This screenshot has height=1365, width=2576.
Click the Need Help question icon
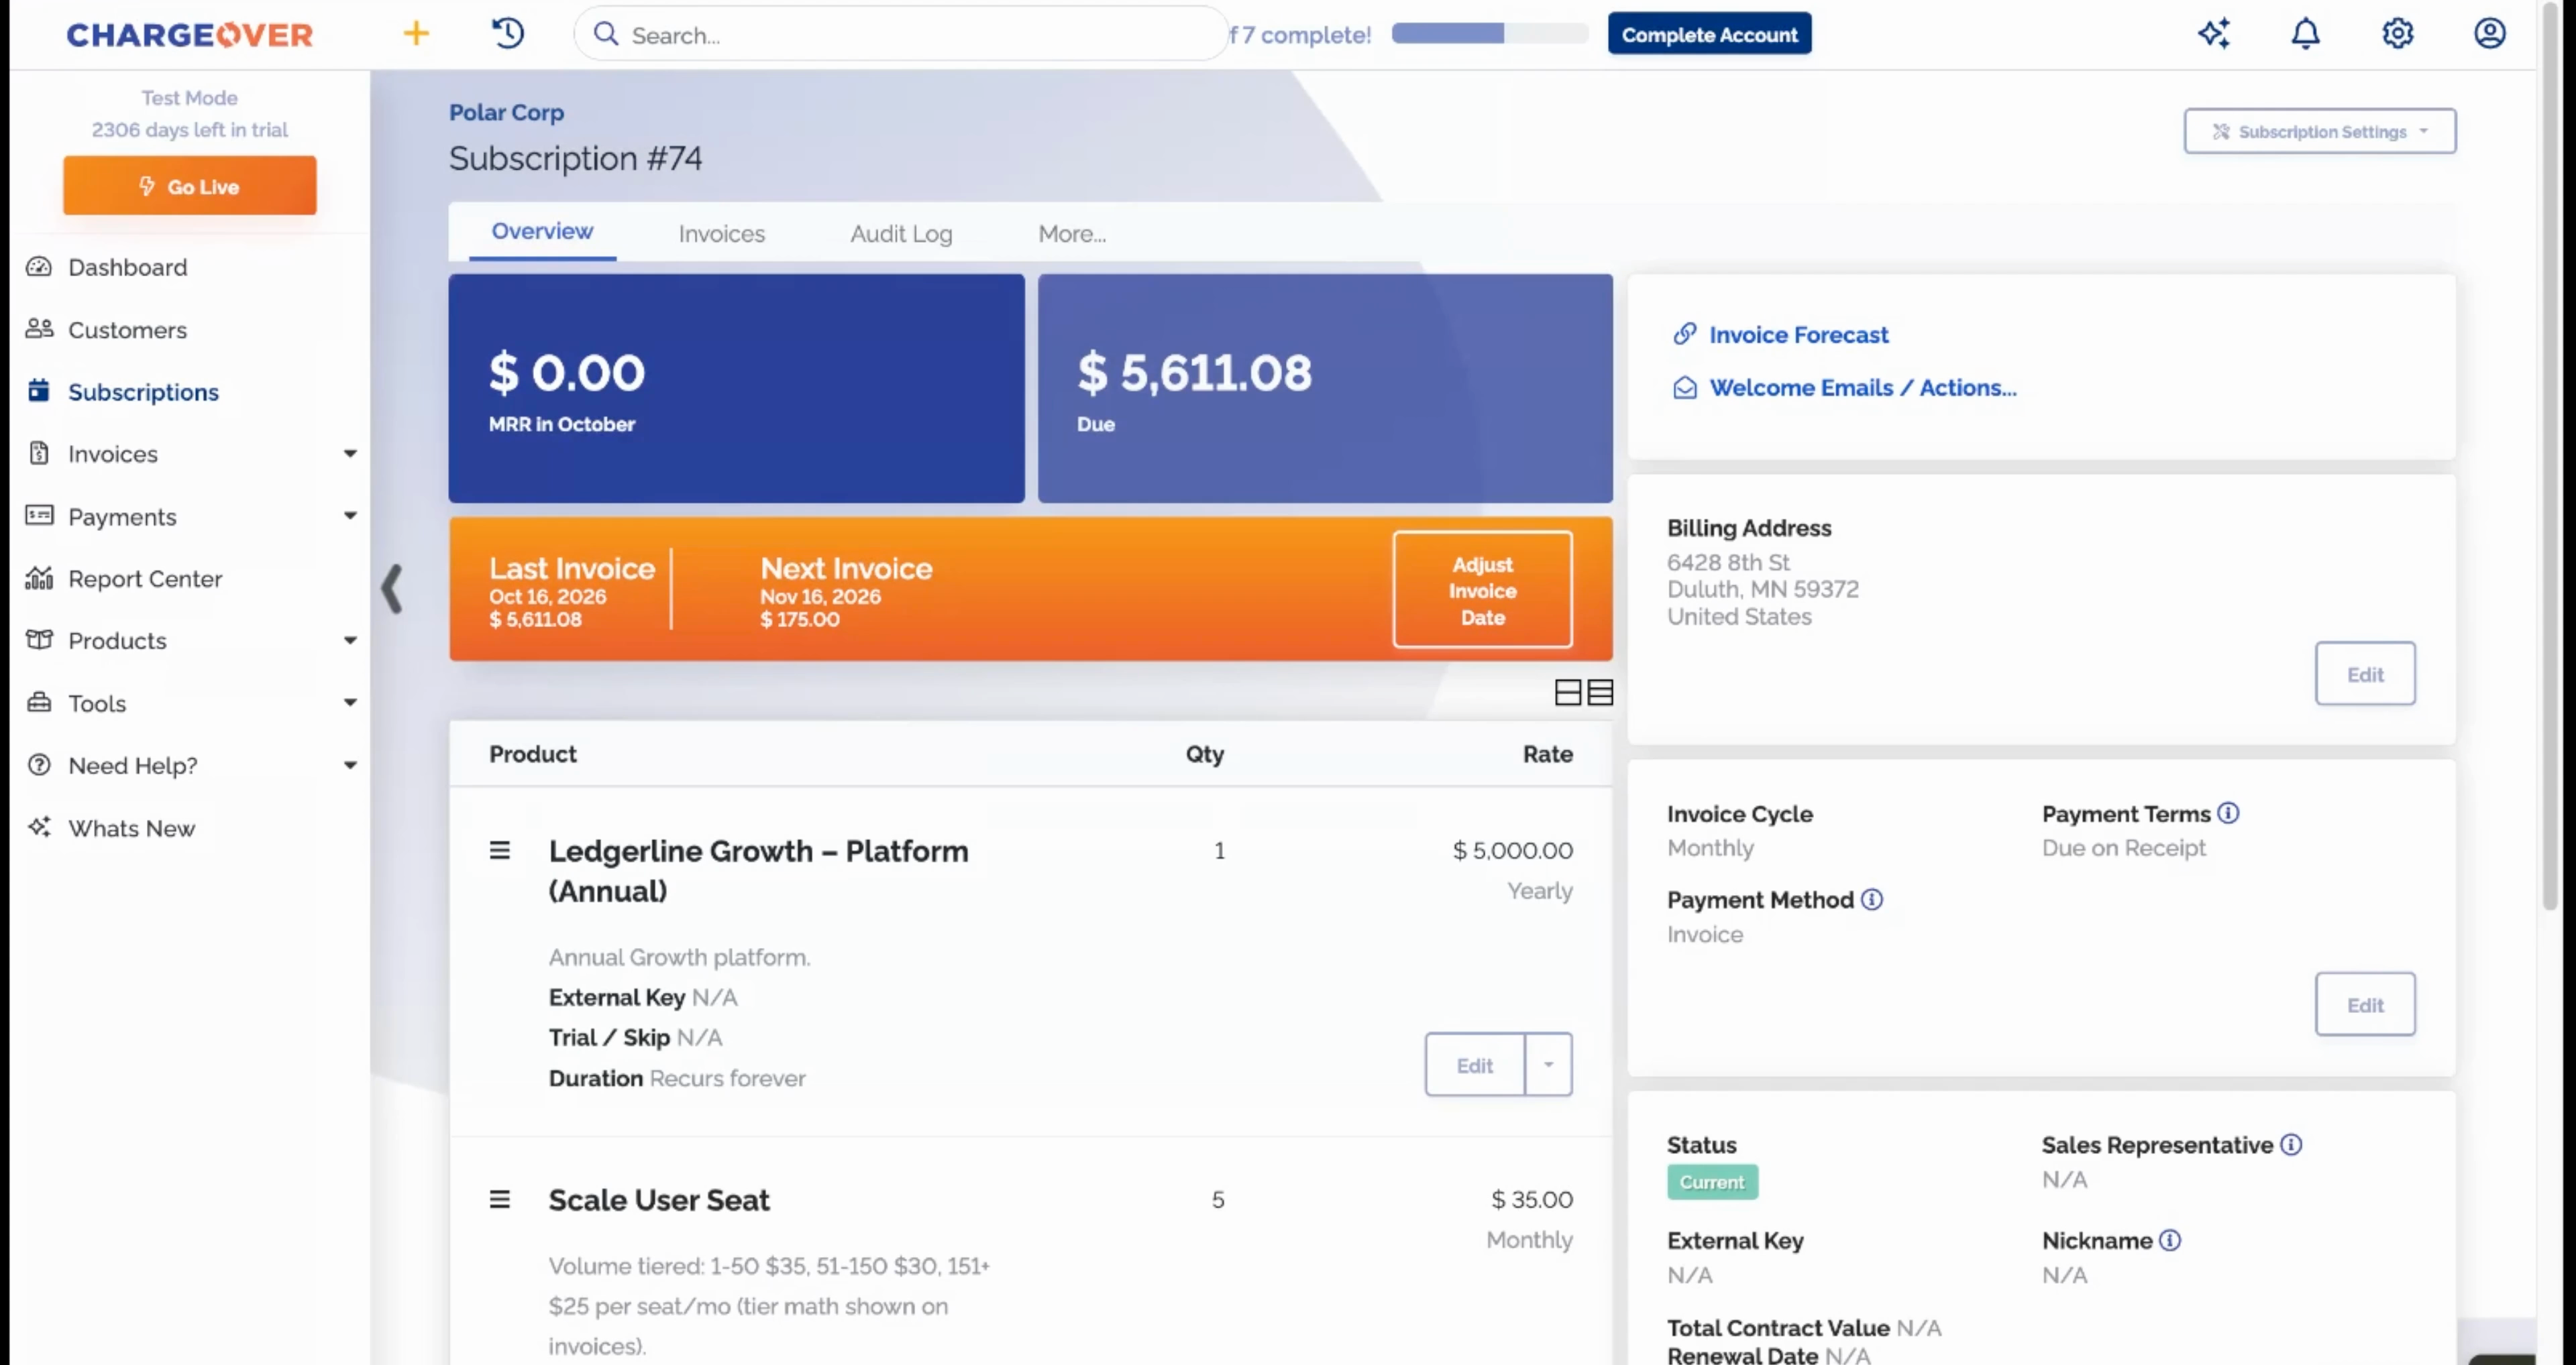(x=39, y=766)
